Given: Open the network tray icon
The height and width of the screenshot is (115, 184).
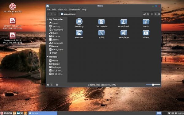Looking at the screenshot, I should click(169, 113).
